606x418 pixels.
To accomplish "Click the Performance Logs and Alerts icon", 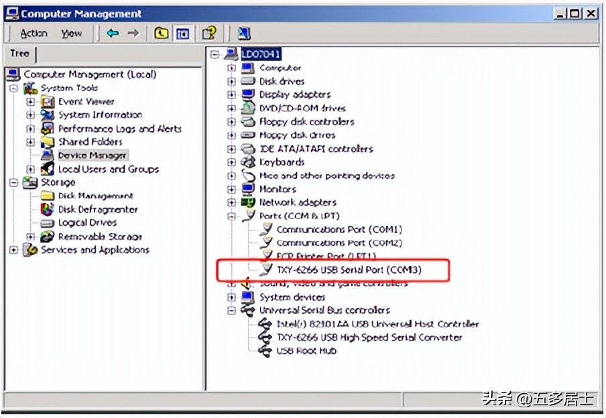I will pos(48,129).
